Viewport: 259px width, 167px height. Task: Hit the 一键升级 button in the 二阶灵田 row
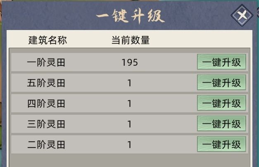(221, 144)
